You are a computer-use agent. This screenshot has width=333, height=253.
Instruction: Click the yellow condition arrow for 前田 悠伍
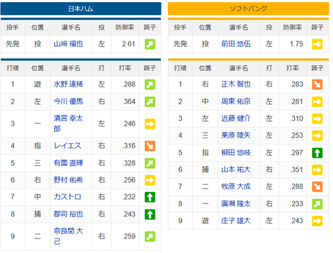pyautogui.click(x=317, y=44)
